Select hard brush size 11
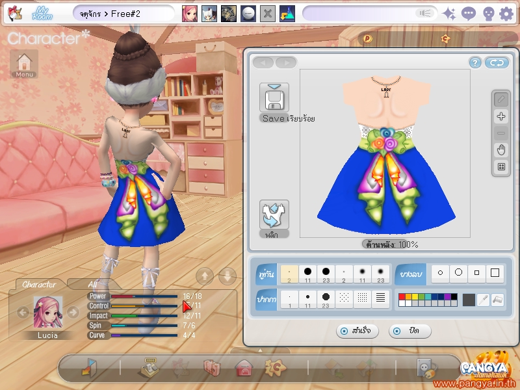Screen dimensions: 520x390 pos(307,274)
